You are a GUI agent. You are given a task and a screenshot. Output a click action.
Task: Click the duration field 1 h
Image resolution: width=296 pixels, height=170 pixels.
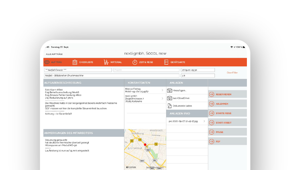tap(198, 76)
